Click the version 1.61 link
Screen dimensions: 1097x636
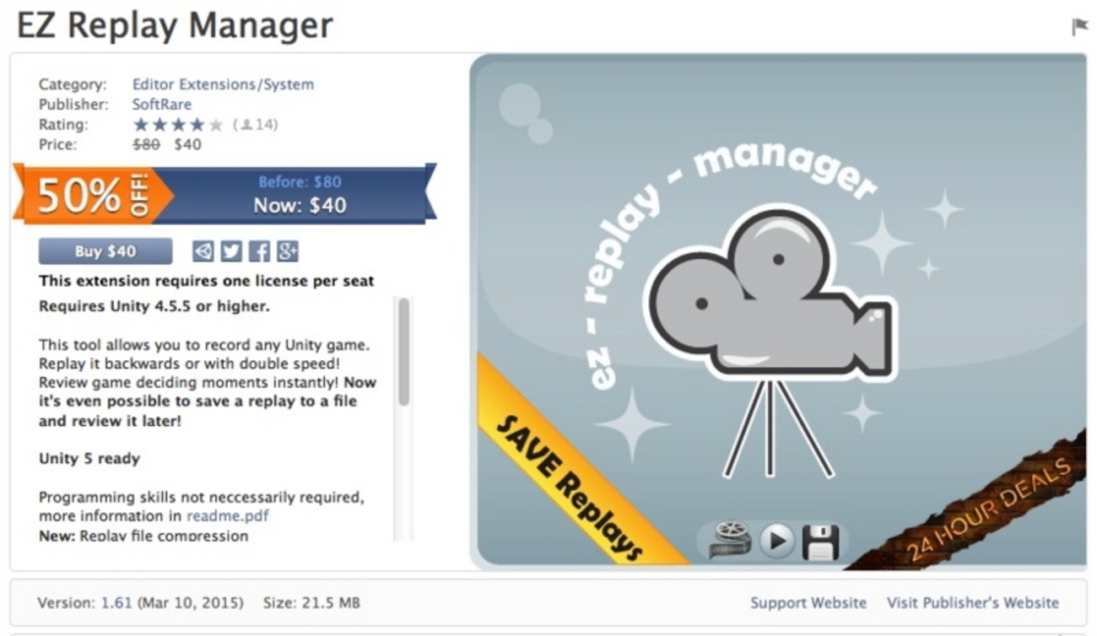click(x=115, y=603)
